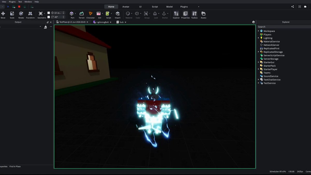Image resolution: width=311 pixels, height=175 pixels.
Task: Toggle the move snapping checkbox
Action: coord(49,13)
